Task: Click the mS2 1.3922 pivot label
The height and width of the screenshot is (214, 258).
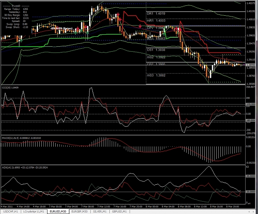Action: tap(156, 57)
